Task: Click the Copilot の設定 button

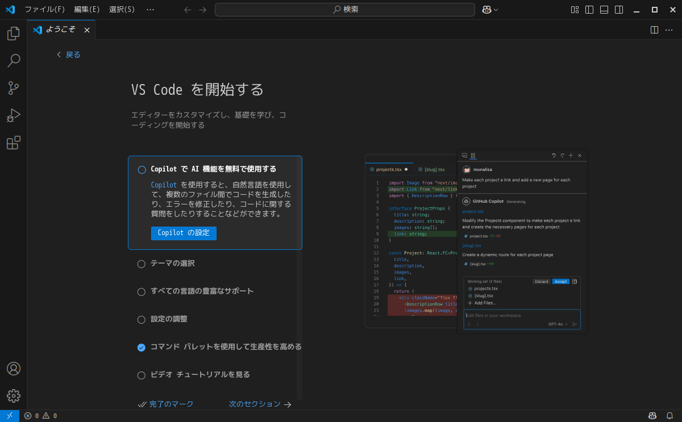Action: 184,233
